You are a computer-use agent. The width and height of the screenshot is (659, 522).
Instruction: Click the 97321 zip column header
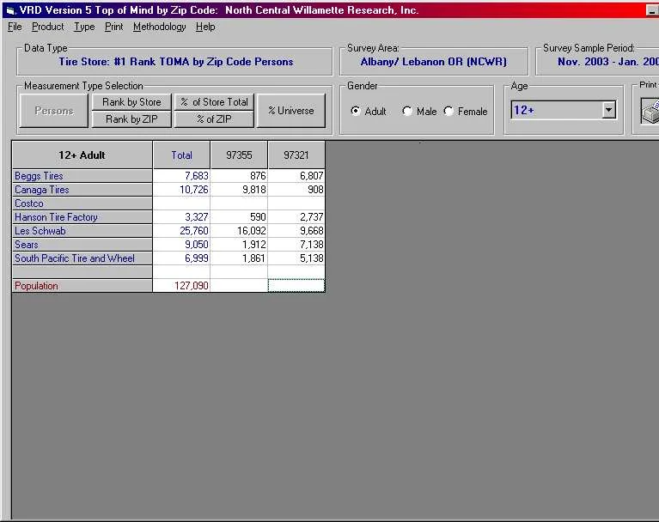pos(296,155)
